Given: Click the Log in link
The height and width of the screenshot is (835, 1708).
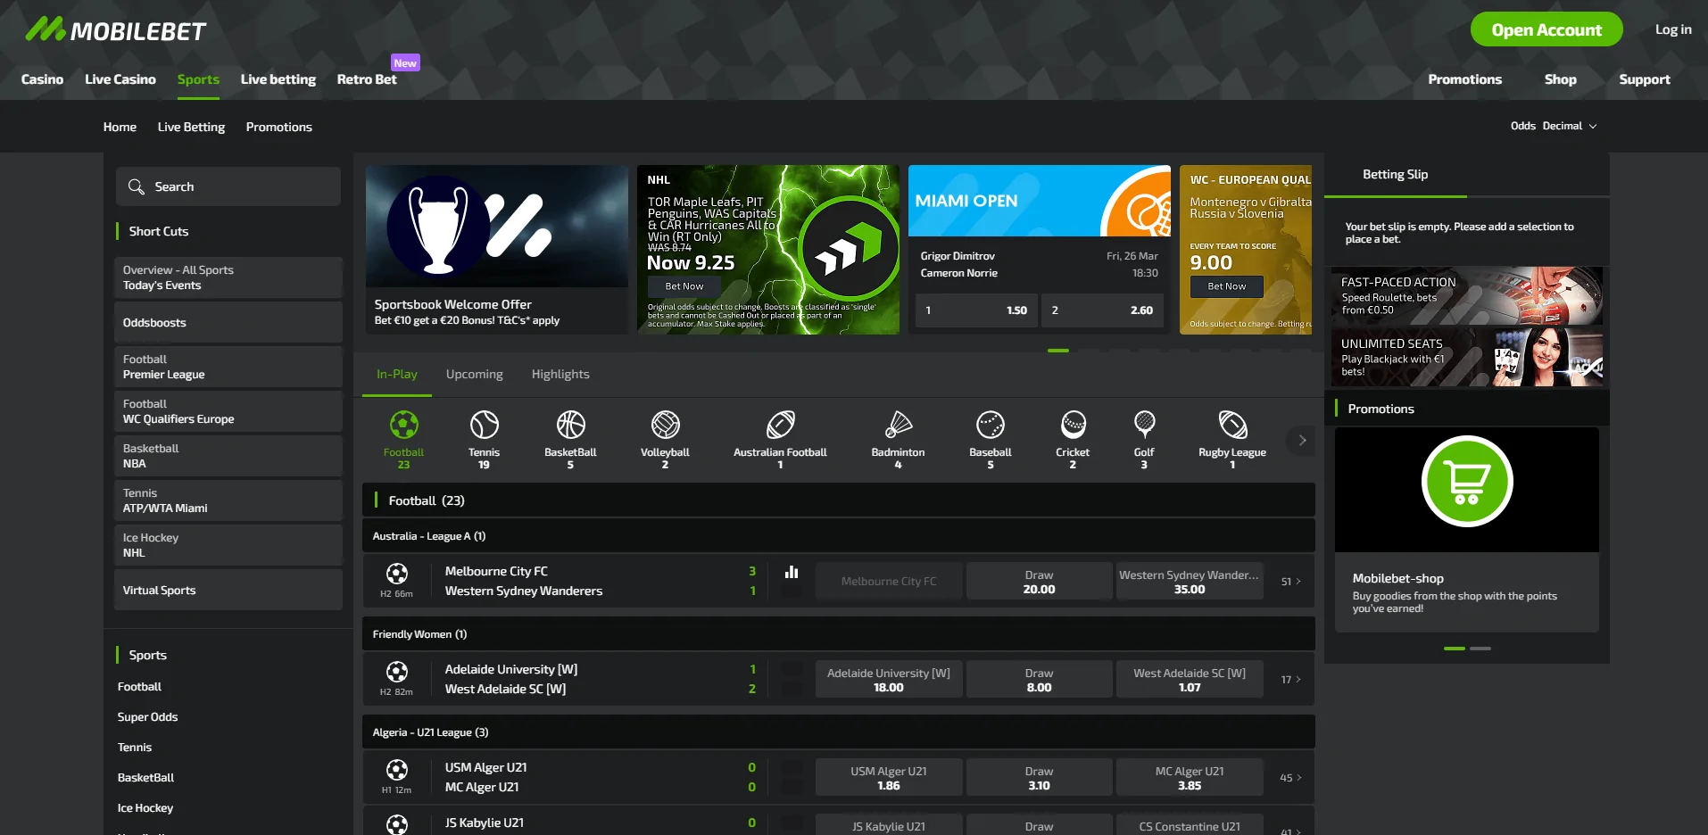Looking at the screenshot, I should pyautogui.click(x=1673, y=29).
